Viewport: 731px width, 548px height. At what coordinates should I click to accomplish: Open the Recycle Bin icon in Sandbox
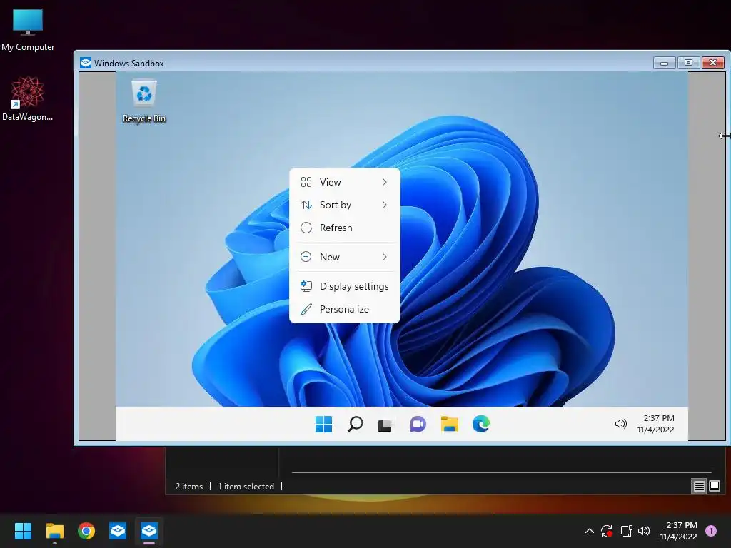click(x=144, y=101)
